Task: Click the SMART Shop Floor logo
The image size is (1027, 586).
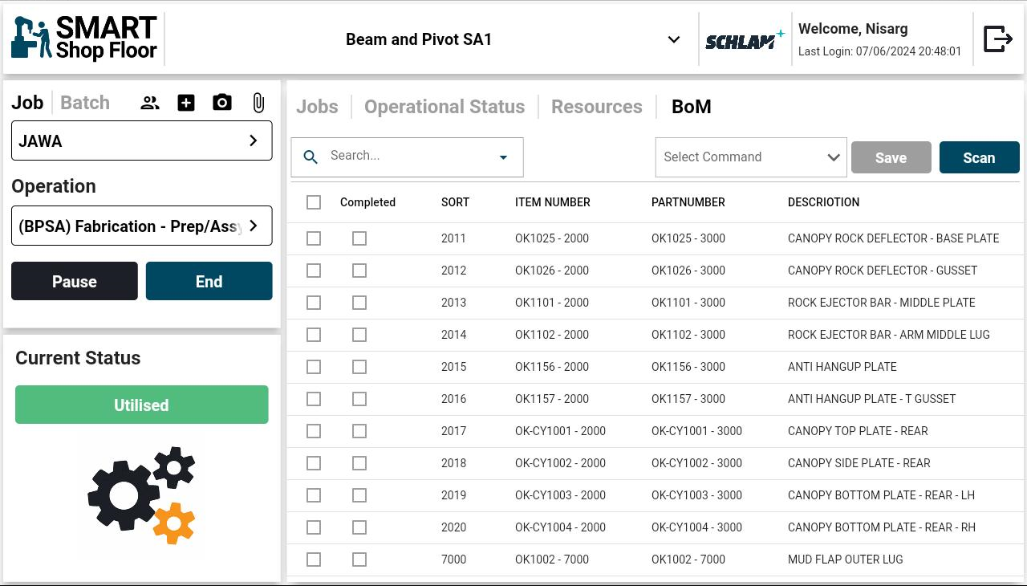Action: [x=84, y=39]
